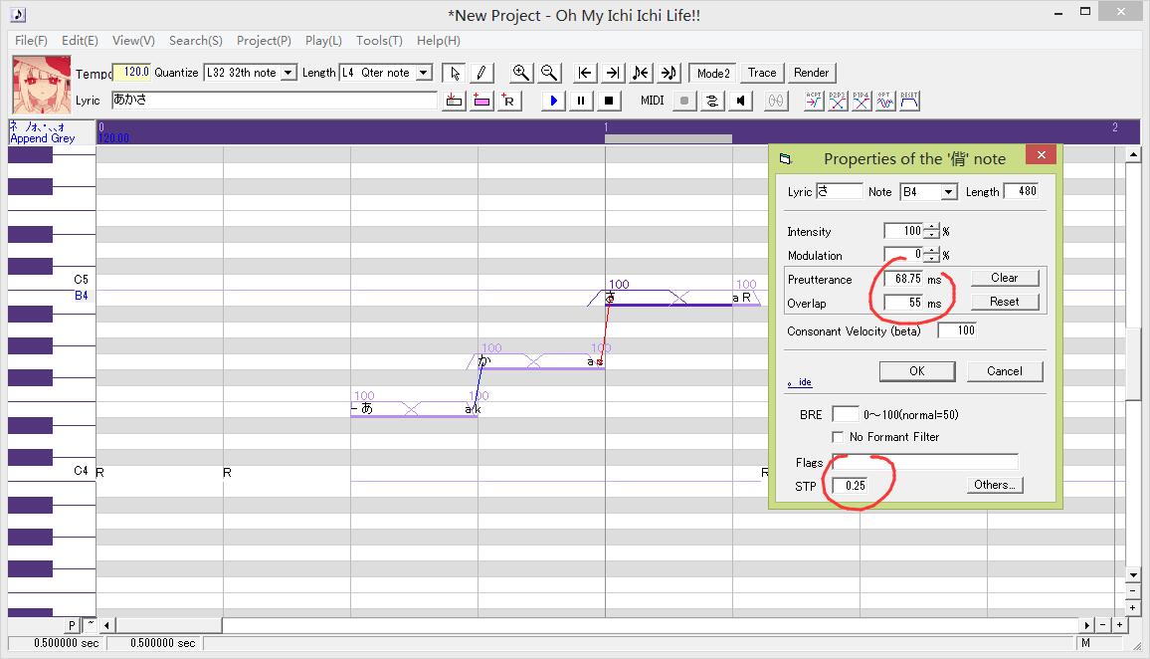Click the zoom in magnifier icon

click(x=520, y=73)
